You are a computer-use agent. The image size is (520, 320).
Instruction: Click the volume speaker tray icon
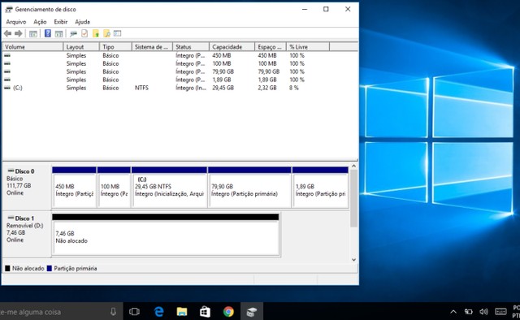(483, 312)
